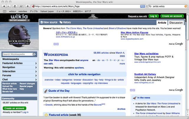Image resolution: width=189 pixels, height=119 pixels.
Task: Show previous side ad with up arrow
Action: (131, 90)
